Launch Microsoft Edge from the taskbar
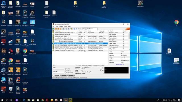Viewport: 182px width, 102px height. (24, 100)
